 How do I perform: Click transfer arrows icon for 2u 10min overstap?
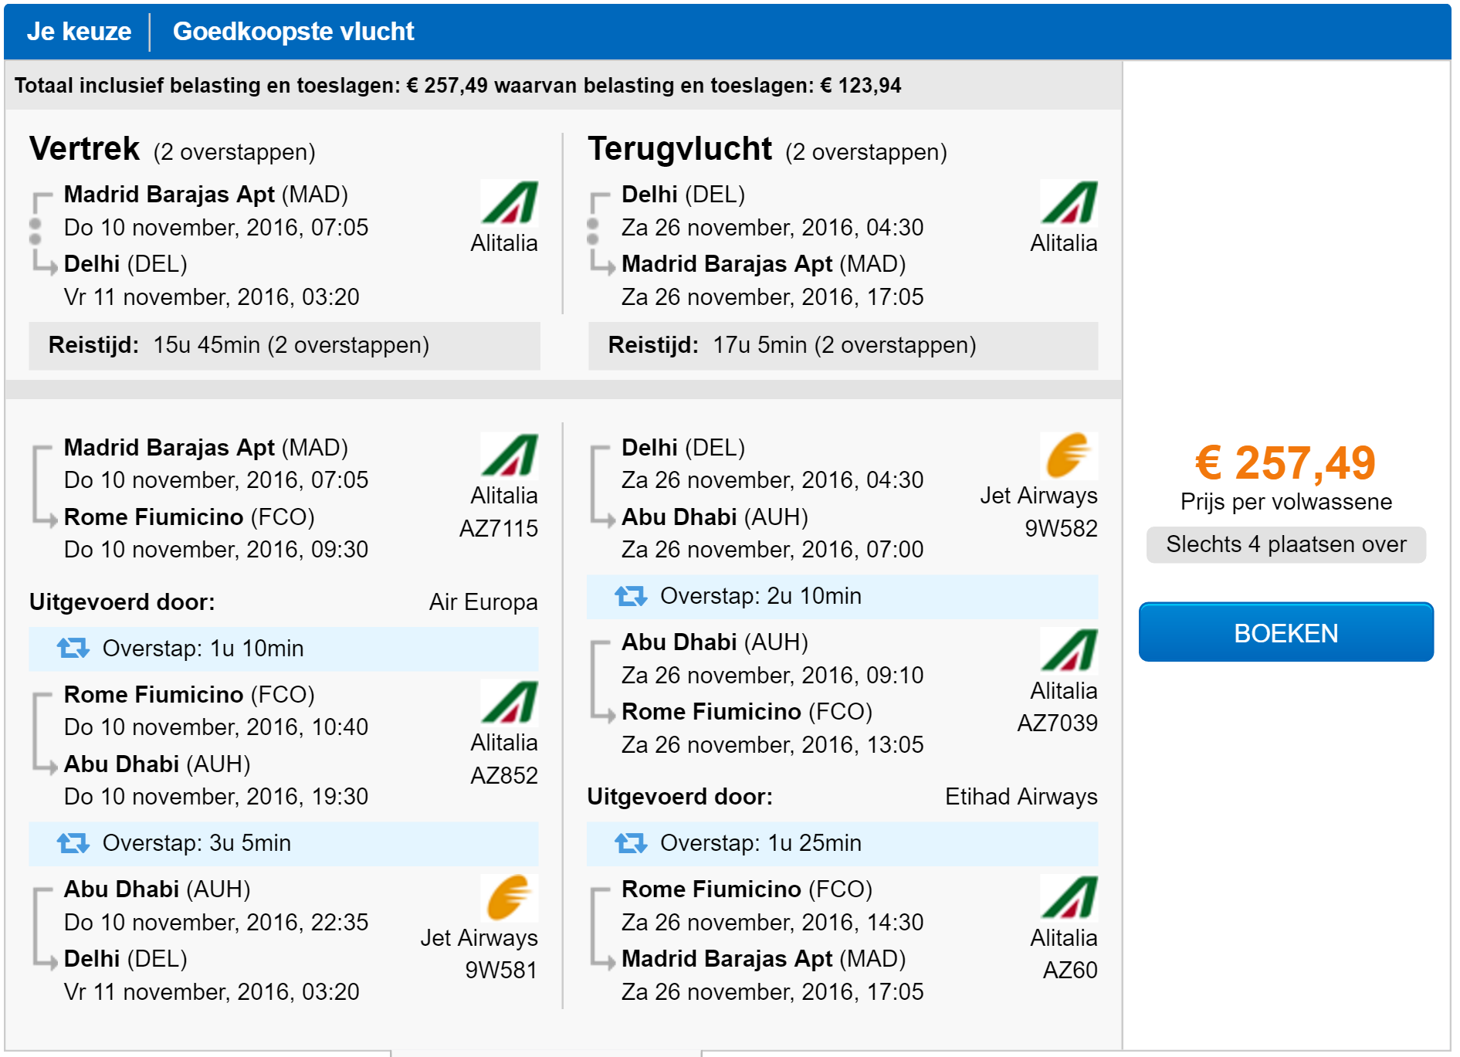[x=631, y=596]
